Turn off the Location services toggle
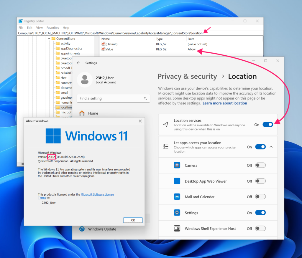302x258 pixels. point(268,125)
